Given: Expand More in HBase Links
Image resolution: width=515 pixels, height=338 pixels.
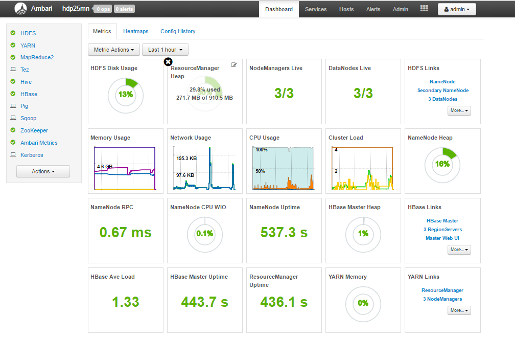Looking at the screenshot, I should click(459, 250).
